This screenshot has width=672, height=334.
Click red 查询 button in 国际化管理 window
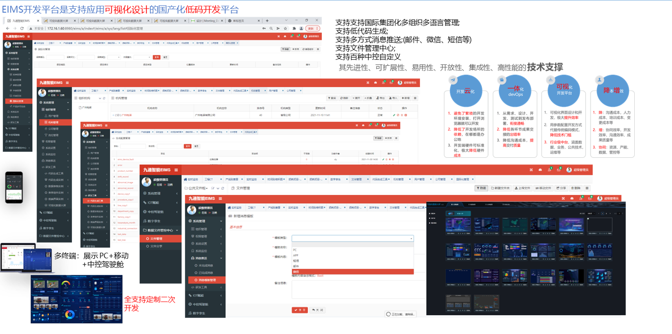pos(157,57)
